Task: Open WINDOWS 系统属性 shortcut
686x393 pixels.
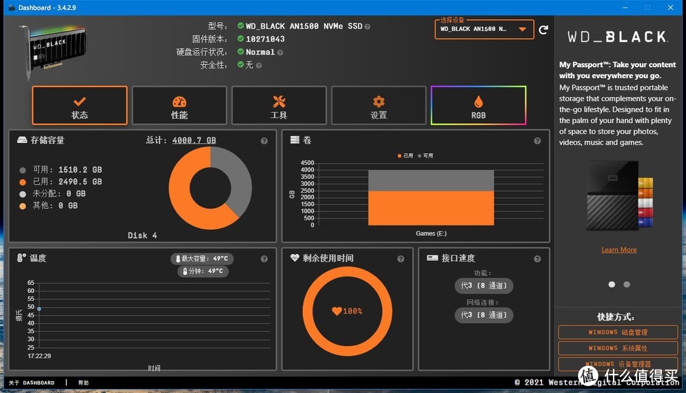Action: pos(618,348)
